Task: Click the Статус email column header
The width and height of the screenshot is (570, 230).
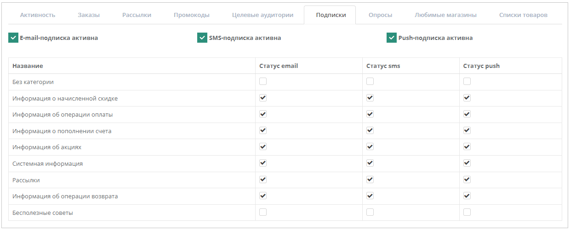Action: 279,66
